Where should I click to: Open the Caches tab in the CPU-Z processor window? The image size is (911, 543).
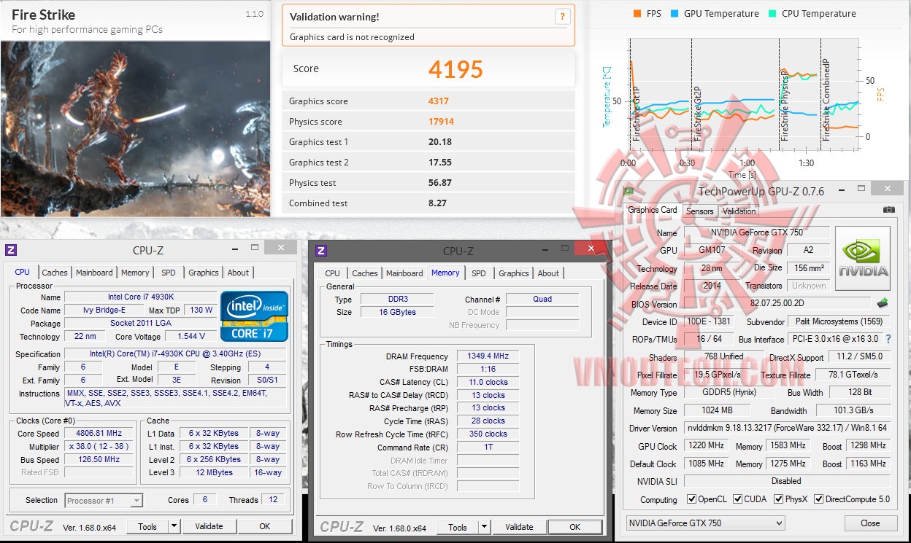(x=55, y=273)
